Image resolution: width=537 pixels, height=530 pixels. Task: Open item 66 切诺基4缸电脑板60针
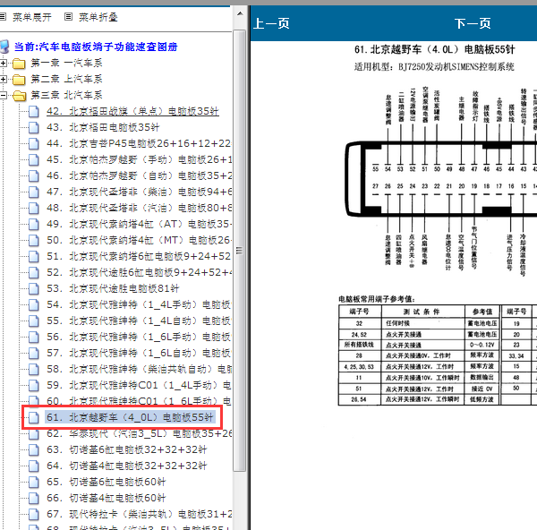[x=107, y=498]
